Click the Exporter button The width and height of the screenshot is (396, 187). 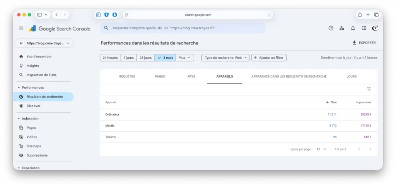coord(364,43)
